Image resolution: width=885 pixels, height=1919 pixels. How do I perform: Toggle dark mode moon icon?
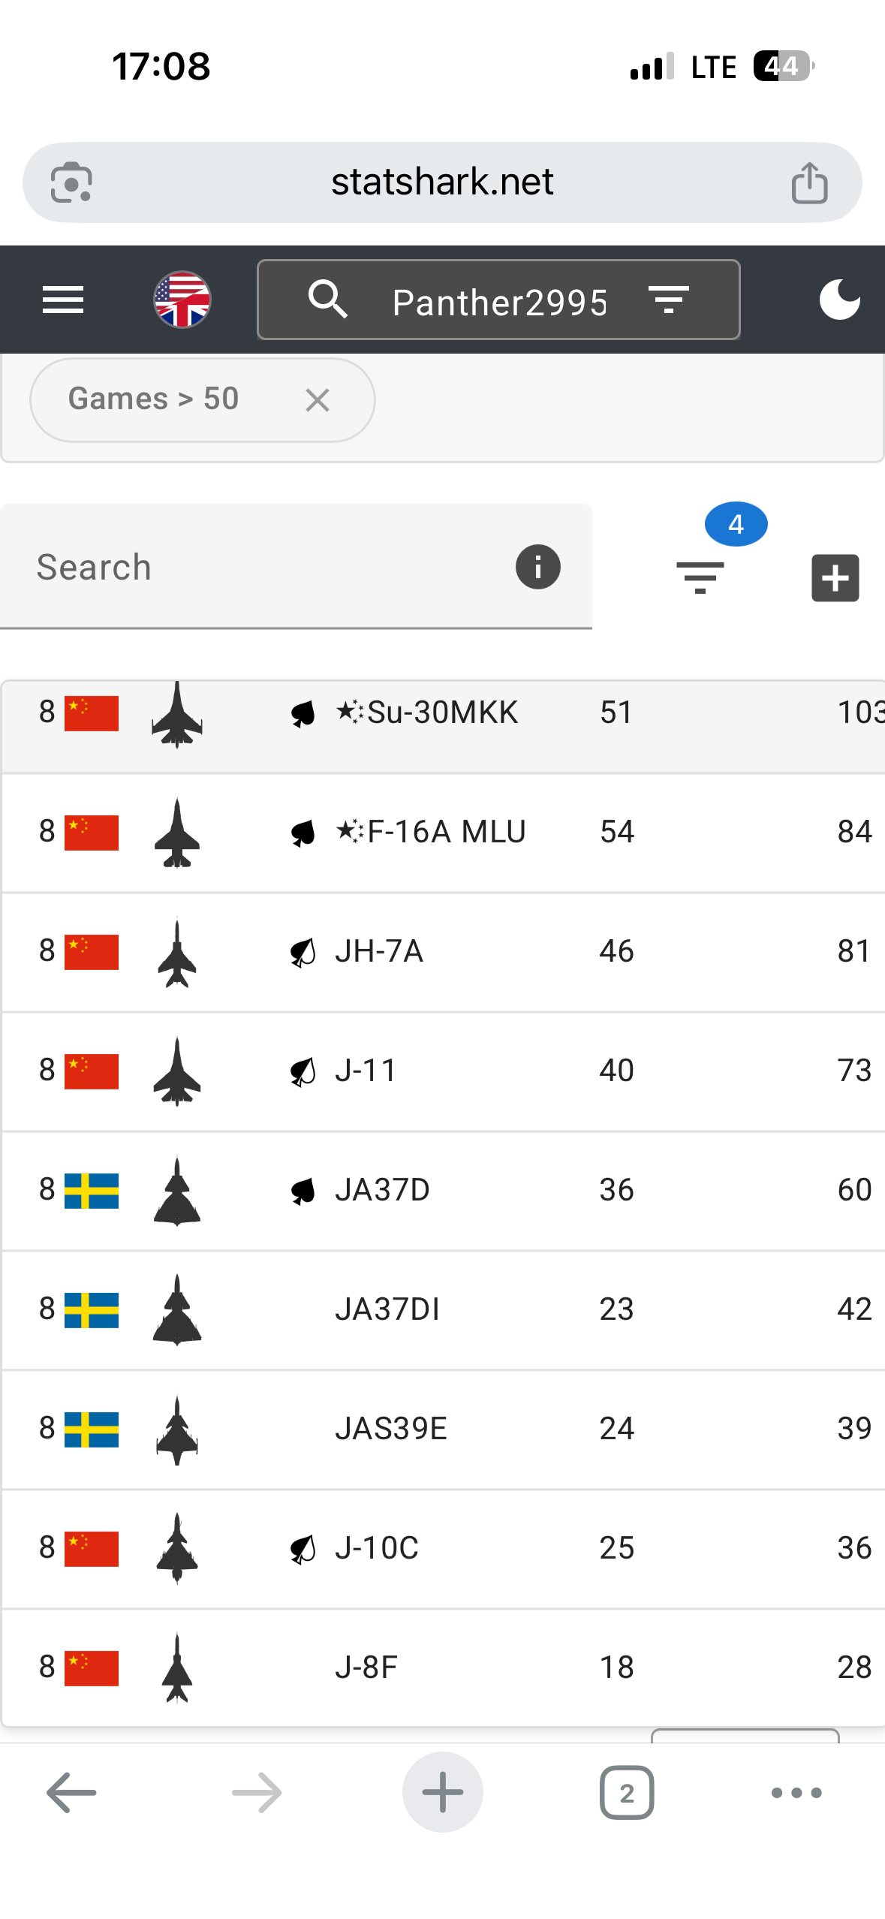(x=839, y=300)
